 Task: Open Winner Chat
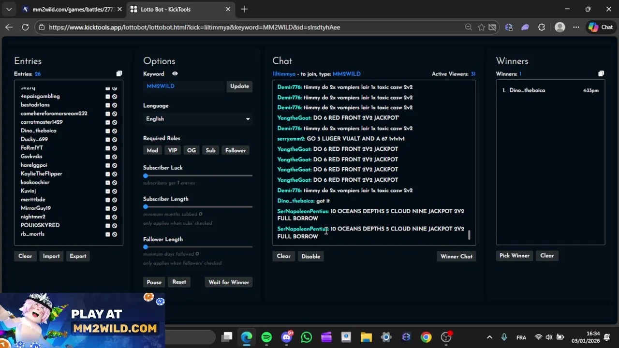(x=457, y=256)
